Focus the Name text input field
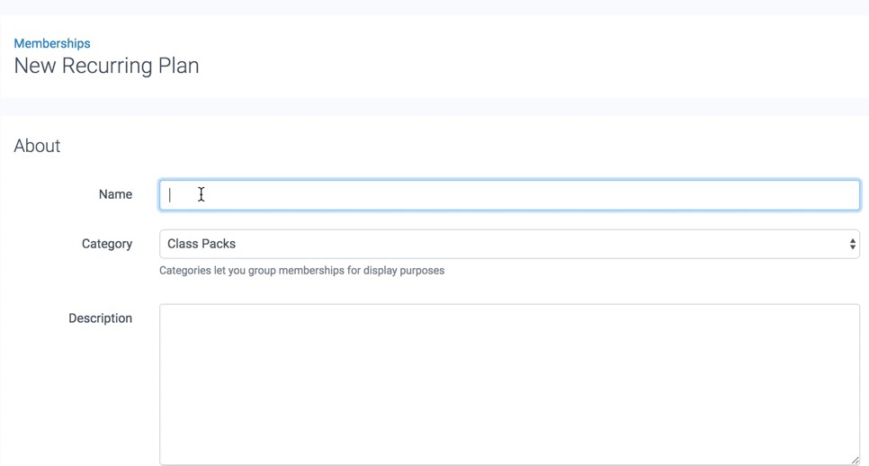 pos(509,195)
